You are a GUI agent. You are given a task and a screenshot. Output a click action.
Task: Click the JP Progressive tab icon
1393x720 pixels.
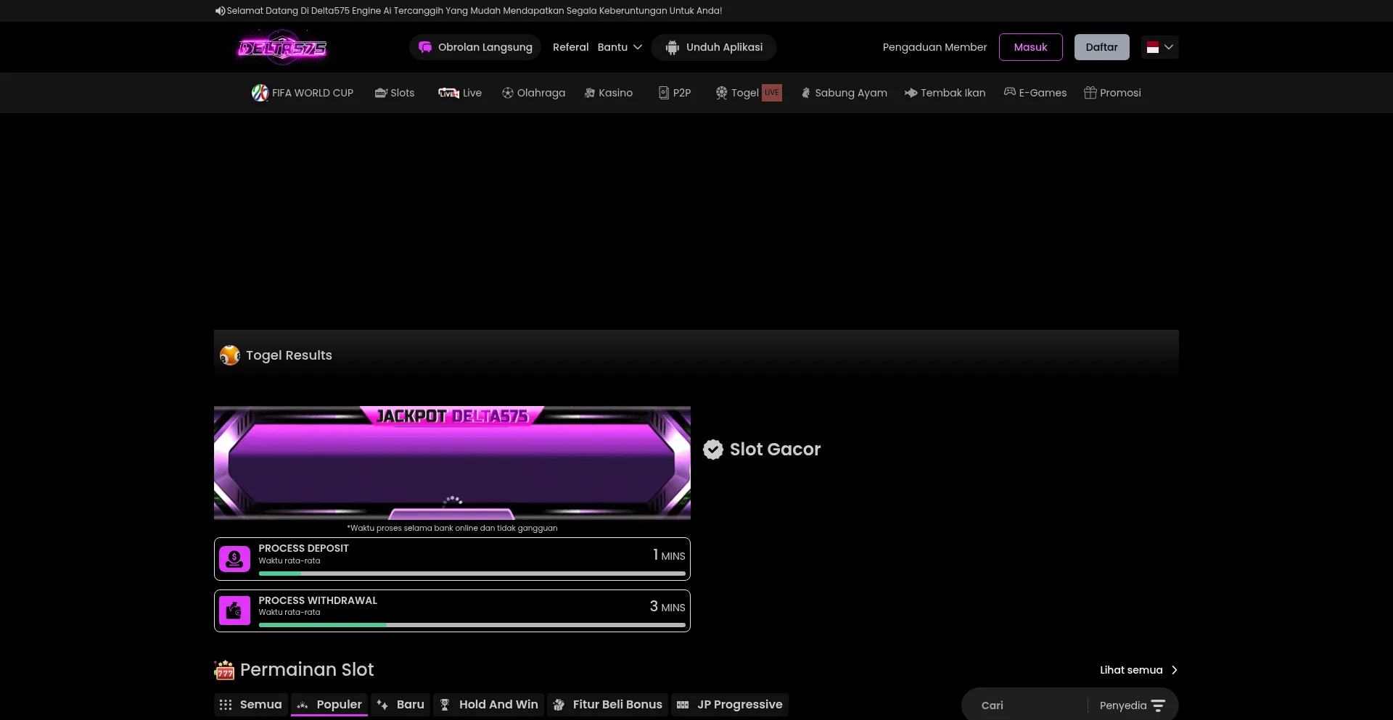[683, 705]
